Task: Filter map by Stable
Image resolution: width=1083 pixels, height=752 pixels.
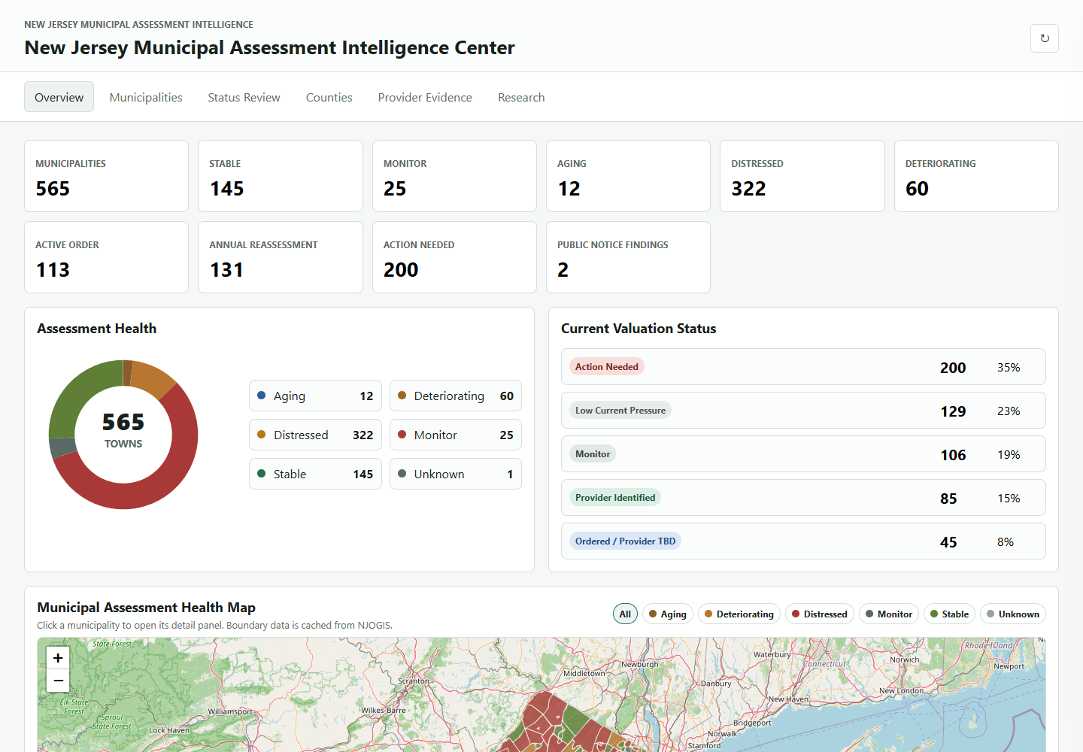Action: 949,614
